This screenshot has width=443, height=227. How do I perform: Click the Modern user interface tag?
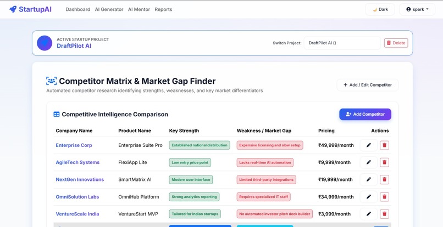191,180
